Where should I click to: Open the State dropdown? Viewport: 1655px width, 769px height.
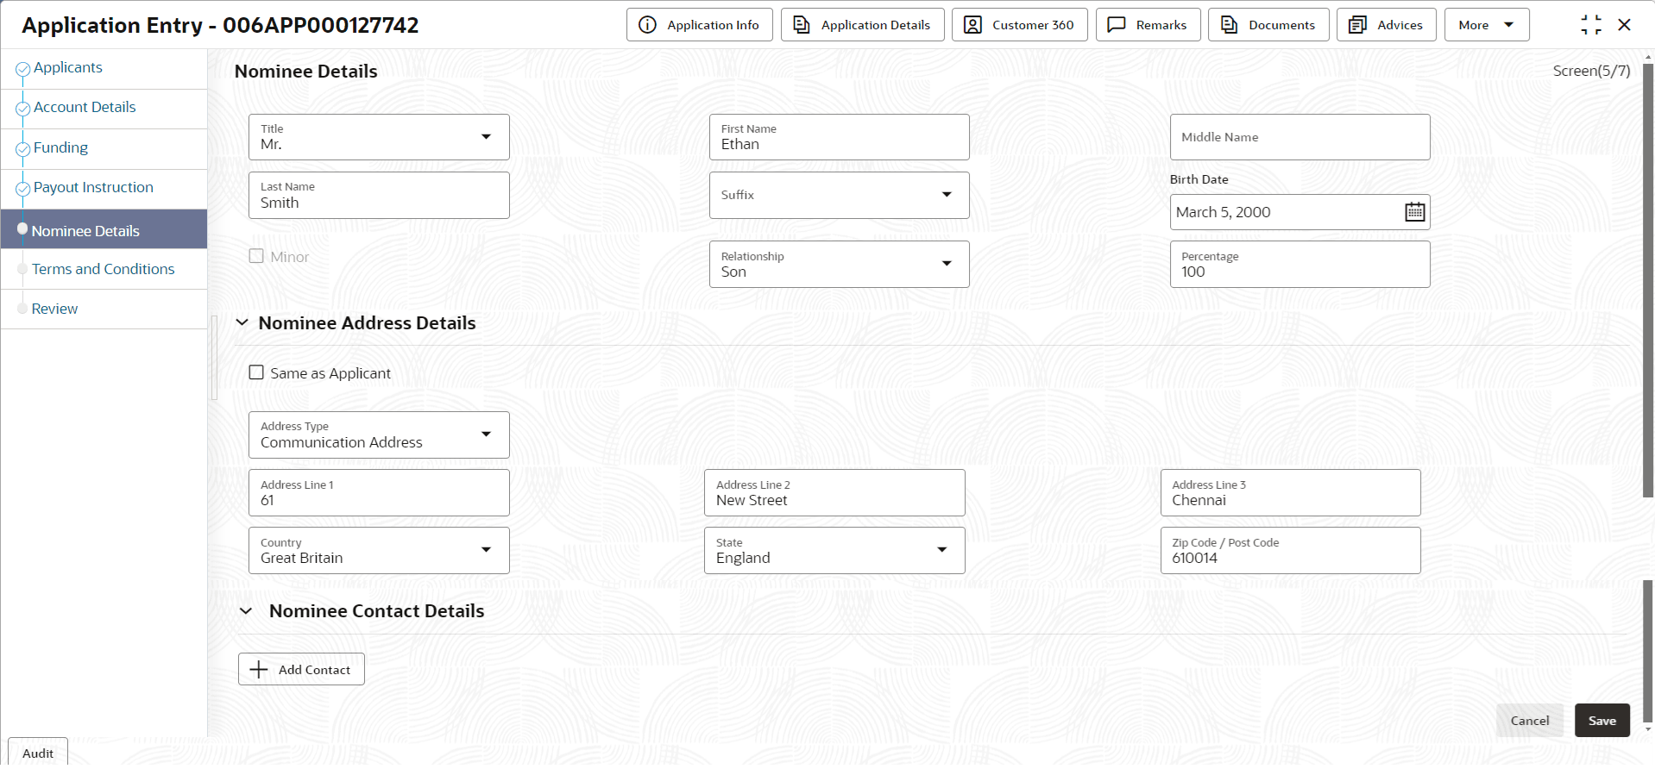(834, 550)
